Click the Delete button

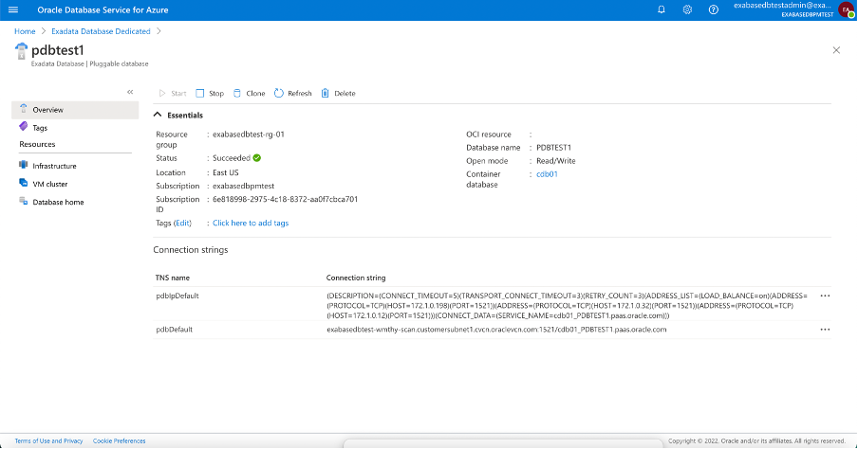pos(338,94)
